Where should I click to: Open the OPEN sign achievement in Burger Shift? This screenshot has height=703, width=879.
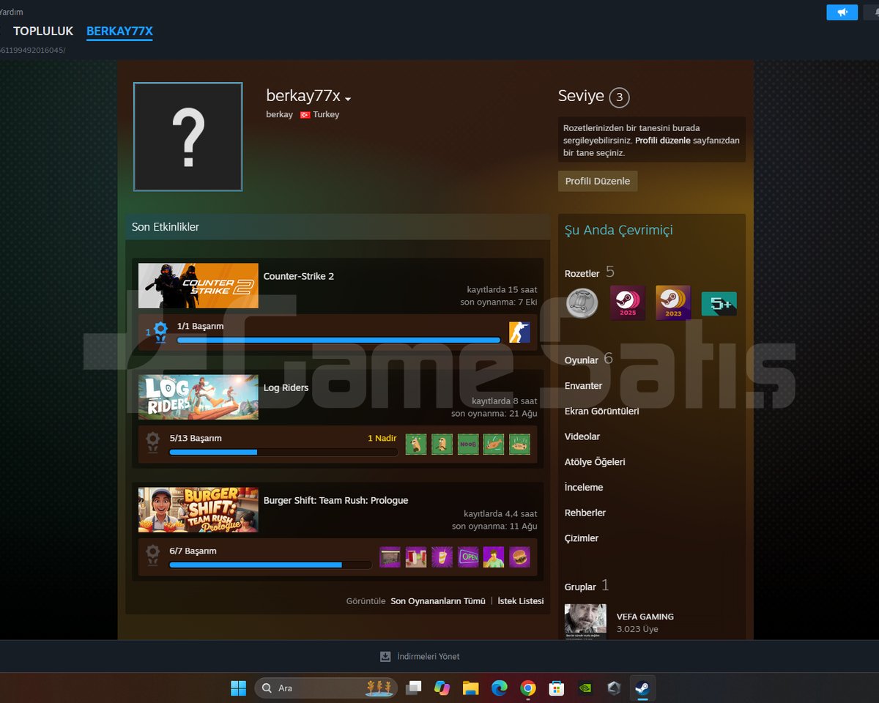tap(468, 557)
